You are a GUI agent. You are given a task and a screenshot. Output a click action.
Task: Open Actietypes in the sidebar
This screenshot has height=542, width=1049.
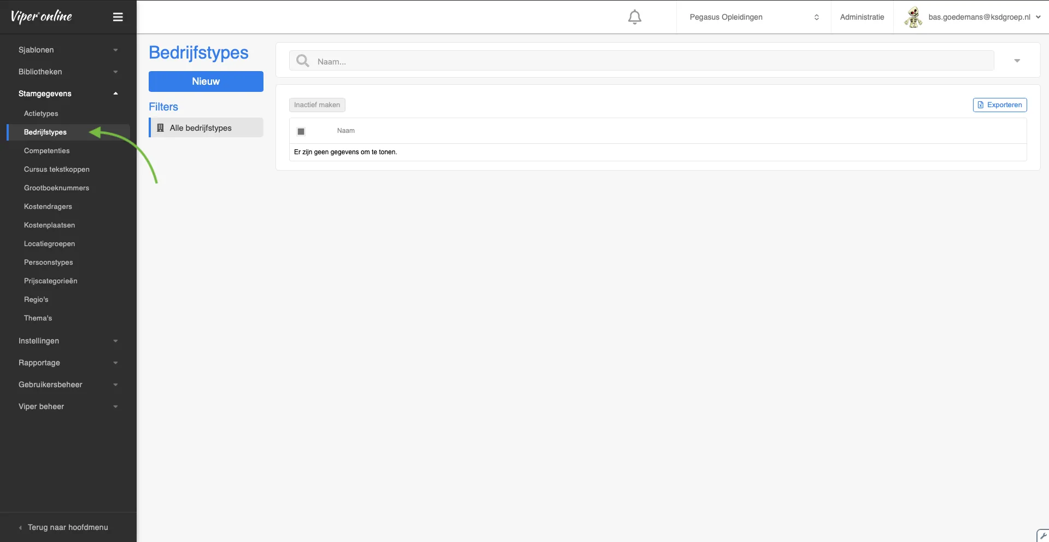tap(41, 114)
